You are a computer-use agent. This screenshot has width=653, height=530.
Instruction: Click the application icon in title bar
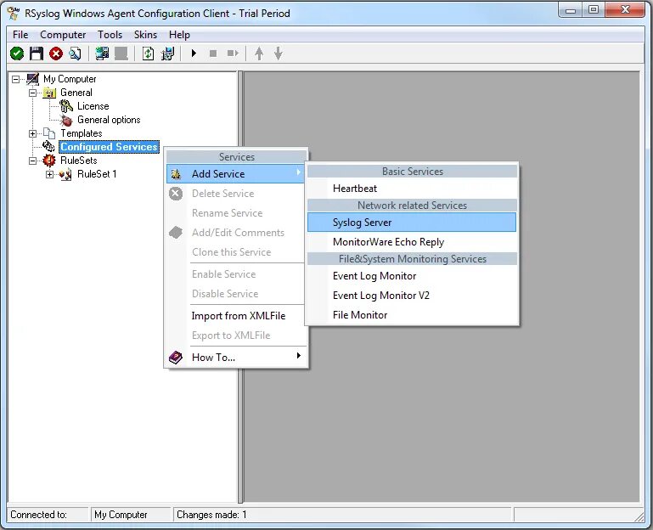[14, 14]
